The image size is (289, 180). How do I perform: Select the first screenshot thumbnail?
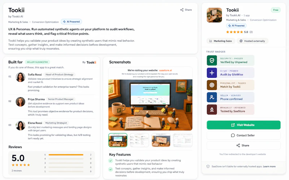point(118,140)
